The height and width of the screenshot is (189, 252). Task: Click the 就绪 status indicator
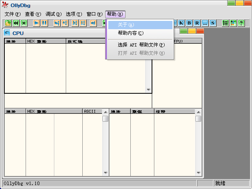[220, 183]
